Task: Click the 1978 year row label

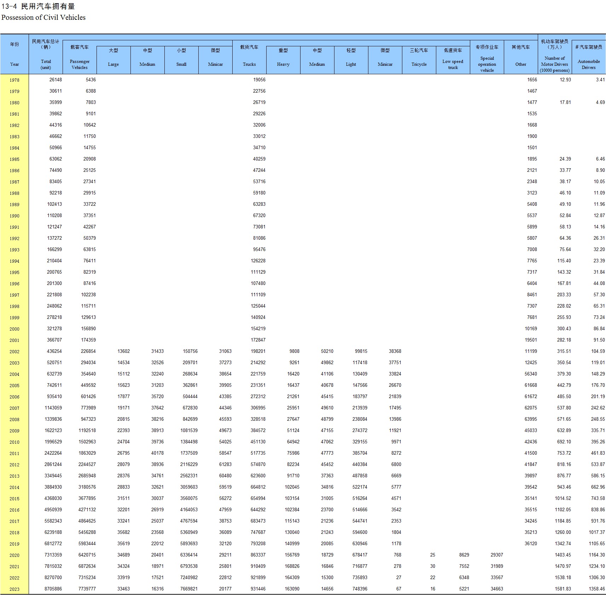Action: [x=14, y=80]
